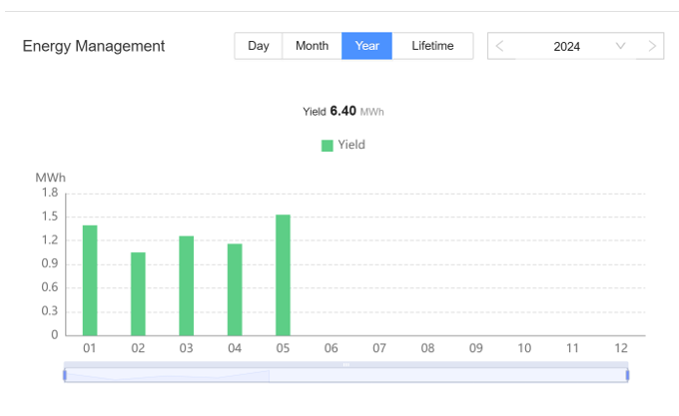The image size is (679, 416).
Task: Go to the previous year arrow
Action: click(x=500, y=46)
